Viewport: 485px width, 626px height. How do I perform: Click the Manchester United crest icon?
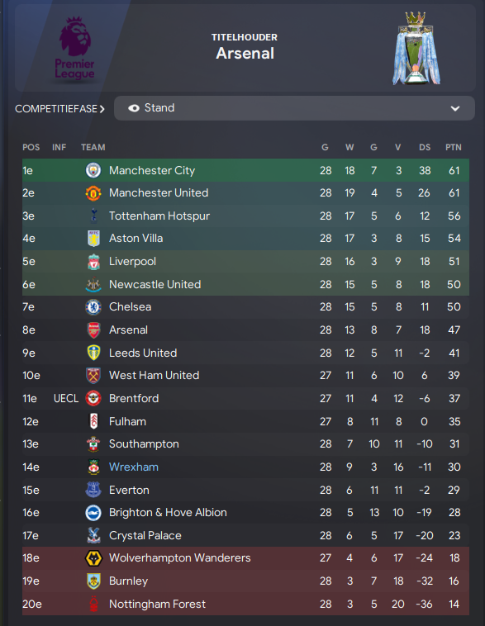click(93, 193)
